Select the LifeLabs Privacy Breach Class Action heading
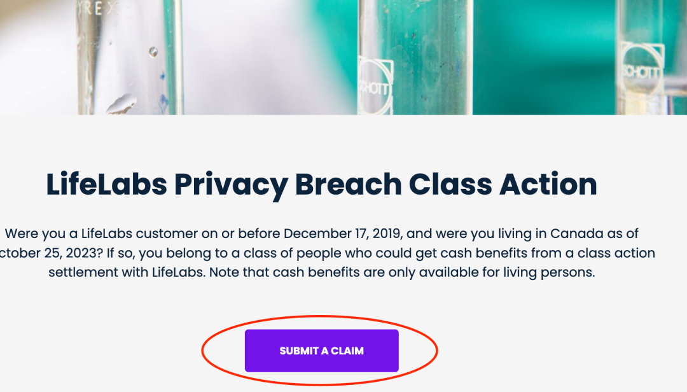 click(322, 185)
